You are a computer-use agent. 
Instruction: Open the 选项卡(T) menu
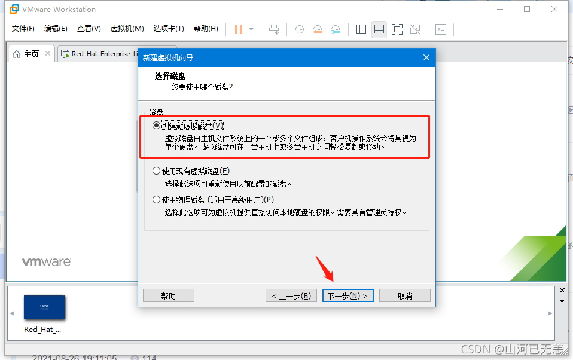pyautogui.click(x=169, y=29)
